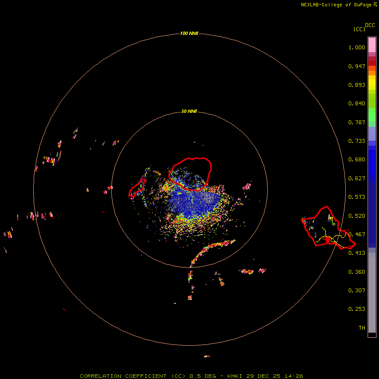Click the pink segment of the color bar
The image size is (379, 379).
pos(372,45)
